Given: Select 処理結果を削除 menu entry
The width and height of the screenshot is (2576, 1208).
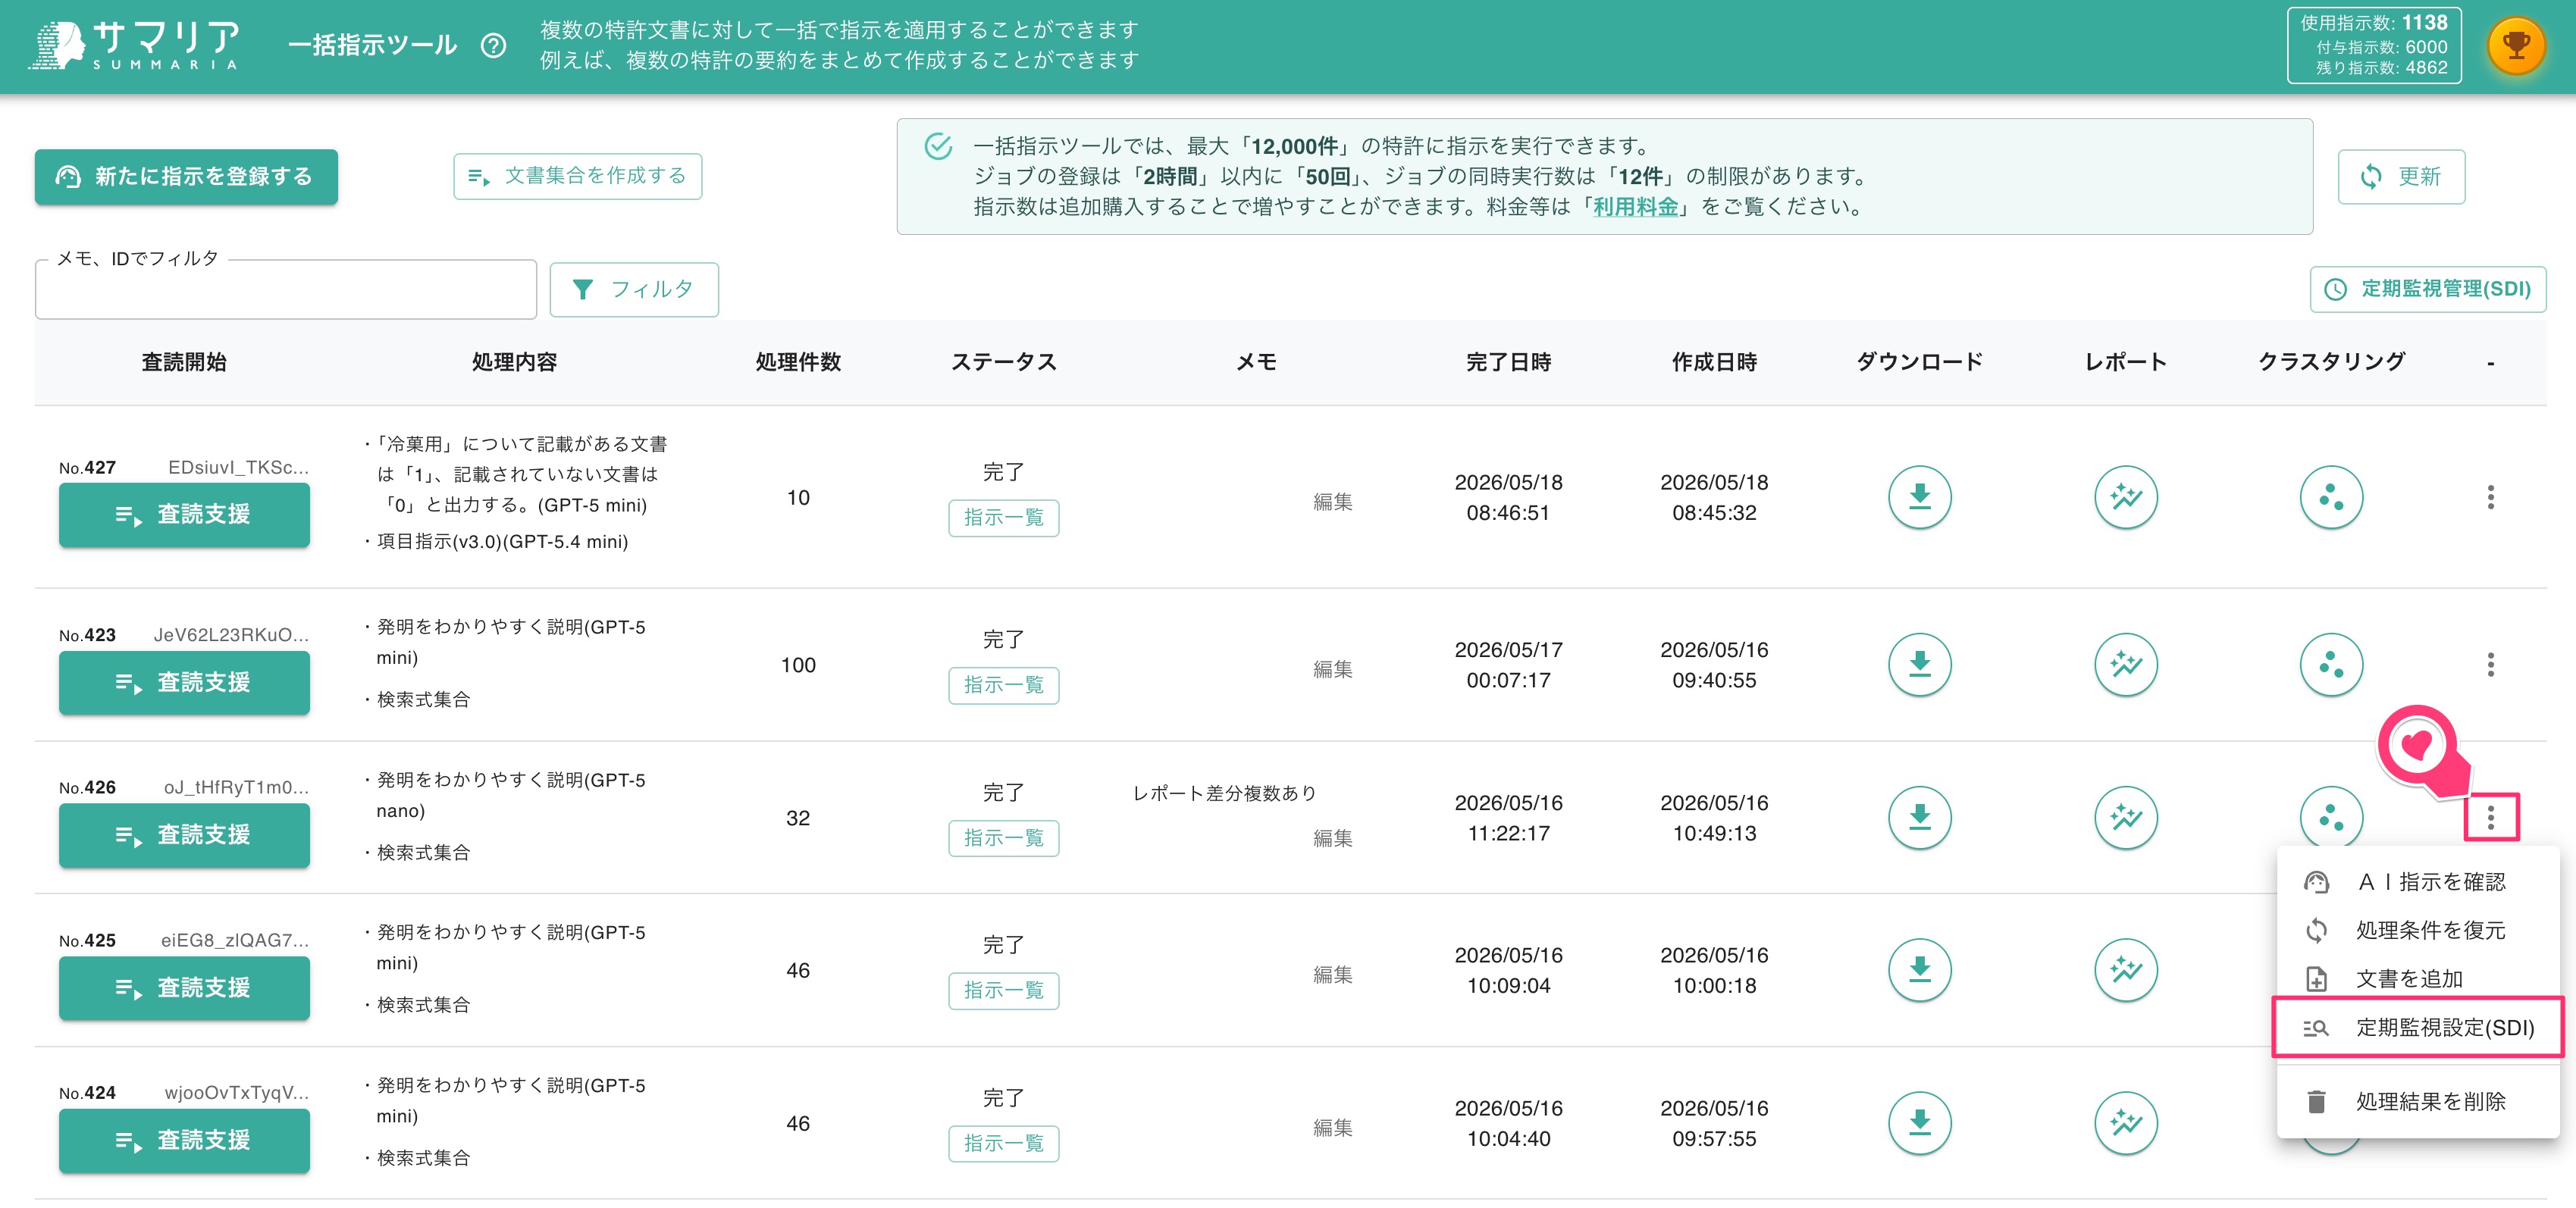Looking at the screenshot, I should (2418, 1101).
